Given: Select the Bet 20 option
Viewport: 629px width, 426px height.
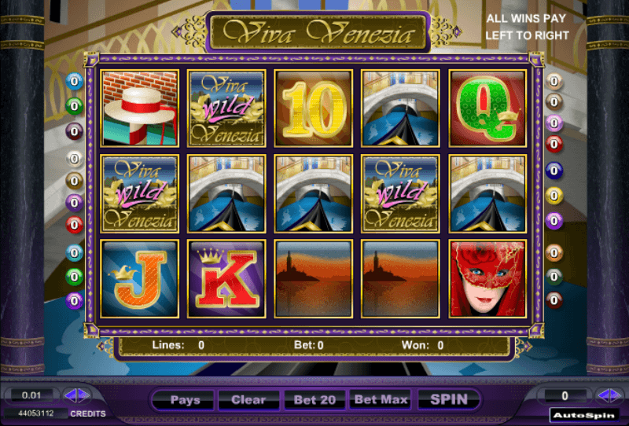Looking at the screenshot, I should click(x=314, y=400).
